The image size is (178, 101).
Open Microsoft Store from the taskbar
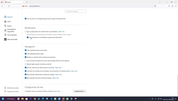click(x=26, y=99)
